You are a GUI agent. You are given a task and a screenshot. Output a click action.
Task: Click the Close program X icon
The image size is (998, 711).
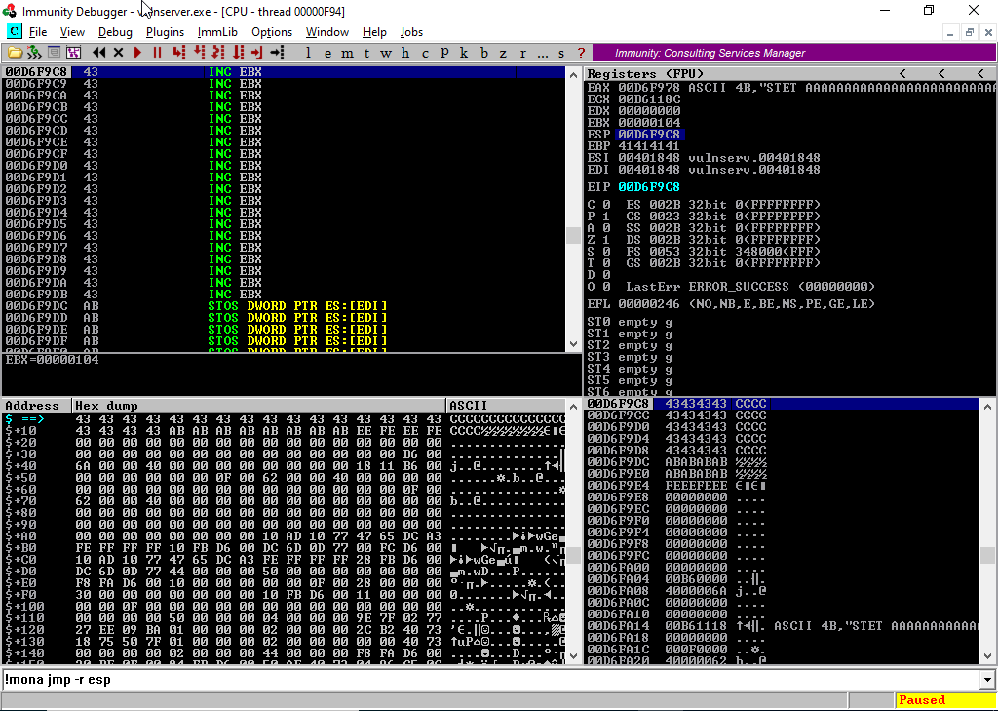point(118,53)
